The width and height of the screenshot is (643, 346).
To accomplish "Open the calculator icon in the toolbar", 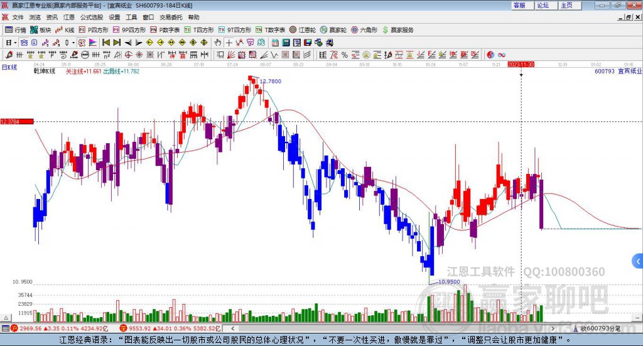I will coord(286,43).
